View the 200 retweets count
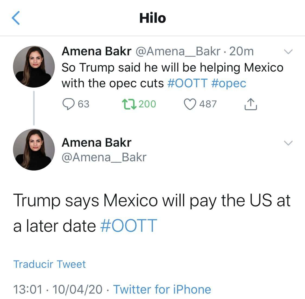 tap(147, 104)
